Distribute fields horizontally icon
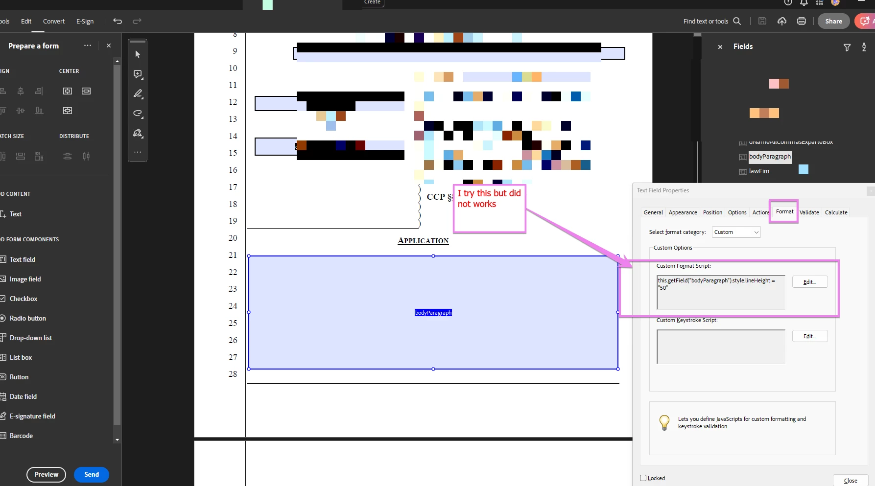Screen dimensions: 875x486 coord(86,156)
